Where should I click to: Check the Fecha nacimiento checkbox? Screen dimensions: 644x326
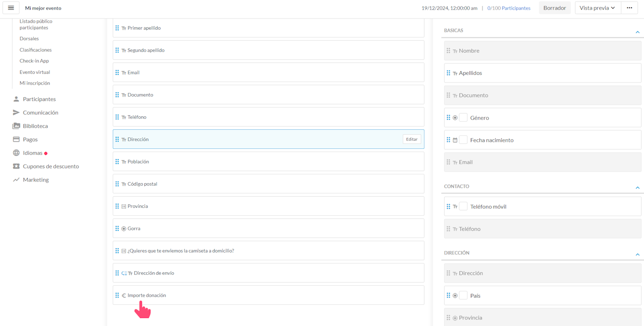pos(463,140)
